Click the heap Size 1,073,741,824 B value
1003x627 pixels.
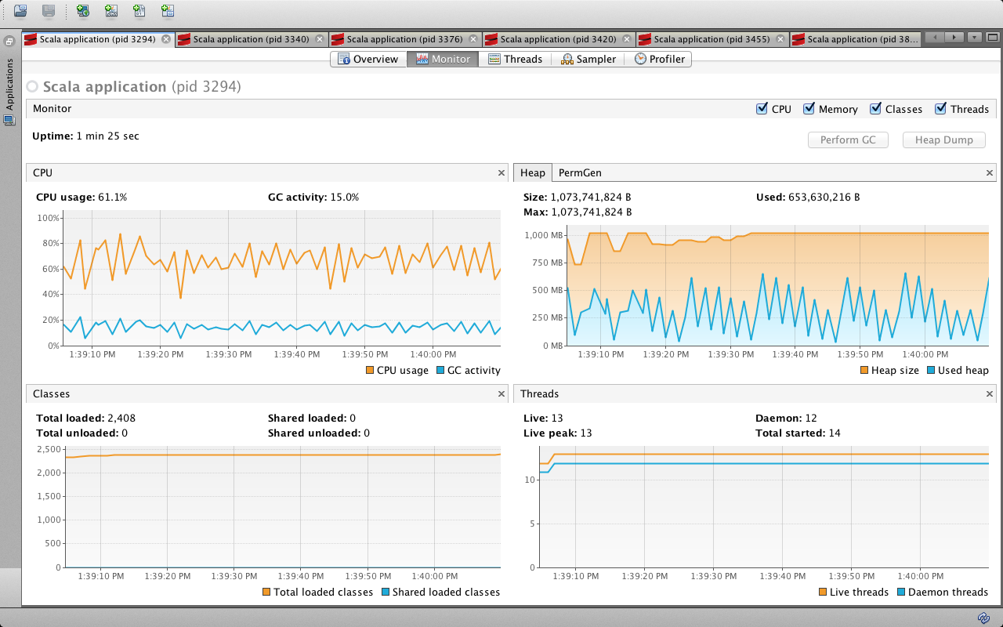point(592,198)
